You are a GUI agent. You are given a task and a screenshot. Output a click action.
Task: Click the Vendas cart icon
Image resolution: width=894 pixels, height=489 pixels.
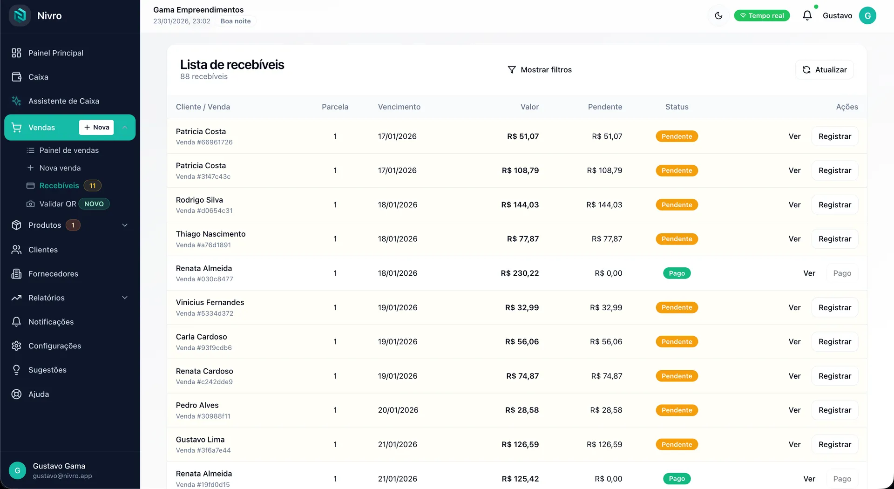click(x=17, y=128)
